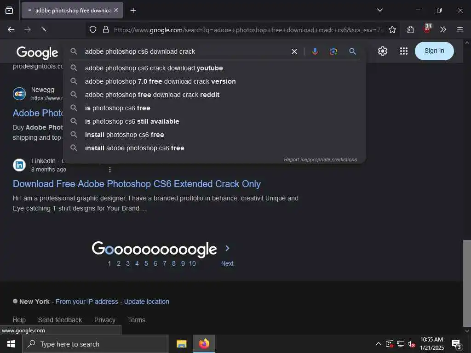Clear search query with X icon
This screenshot has width=471, height=353.
tap(294, 51)
